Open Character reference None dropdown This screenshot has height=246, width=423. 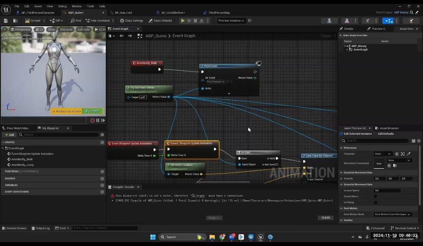pos(383,154)
